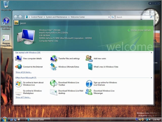Image resolution: width=162 pixels, height=122 pixels.
Task: Click the Forward navigation arrow
Action: pyautogui.click(x=20, y=17)
